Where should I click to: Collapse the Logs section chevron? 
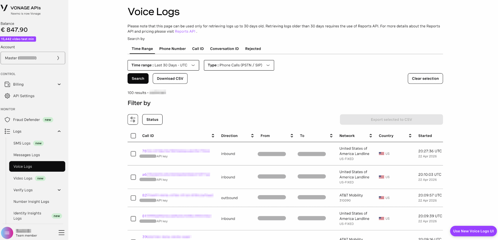(59, 132)
